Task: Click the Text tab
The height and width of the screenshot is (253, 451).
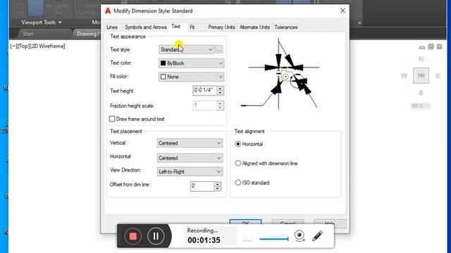Action: [x=176, y=27]
